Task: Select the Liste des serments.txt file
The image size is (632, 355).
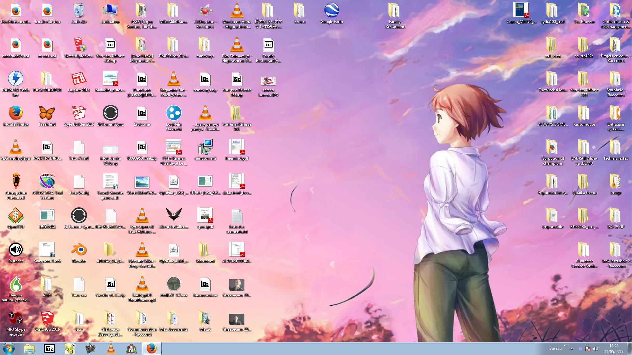Action: point(237,221)
